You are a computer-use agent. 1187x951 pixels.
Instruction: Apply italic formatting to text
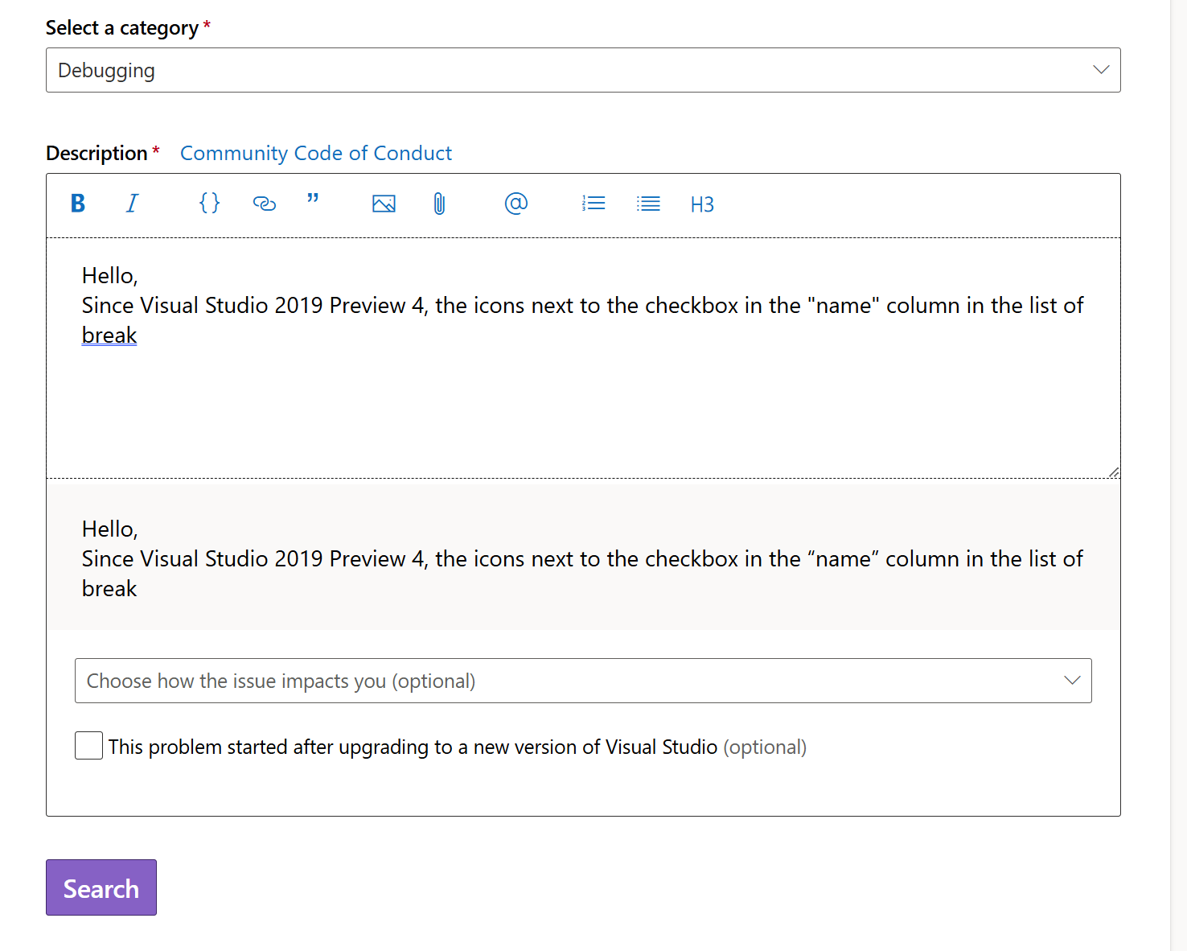click(132, 204)
